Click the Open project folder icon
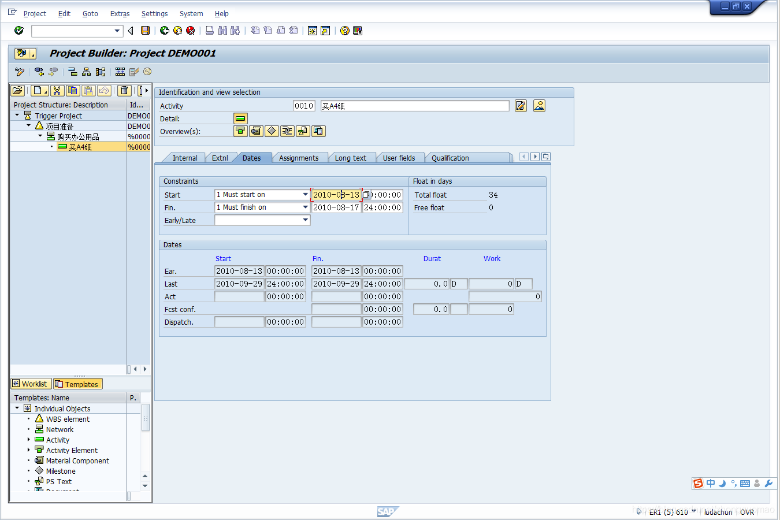 18,90
